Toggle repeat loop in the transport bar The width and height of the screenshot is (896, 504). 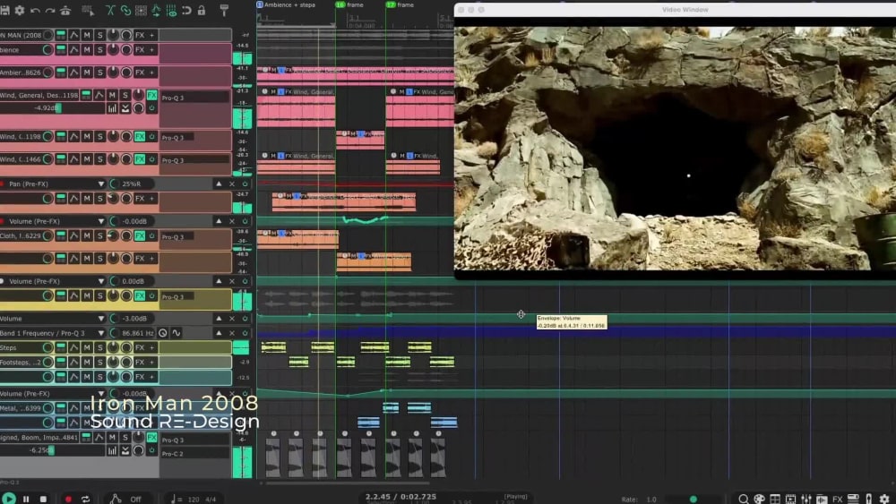pyautogui.click(x=85, y=499)
